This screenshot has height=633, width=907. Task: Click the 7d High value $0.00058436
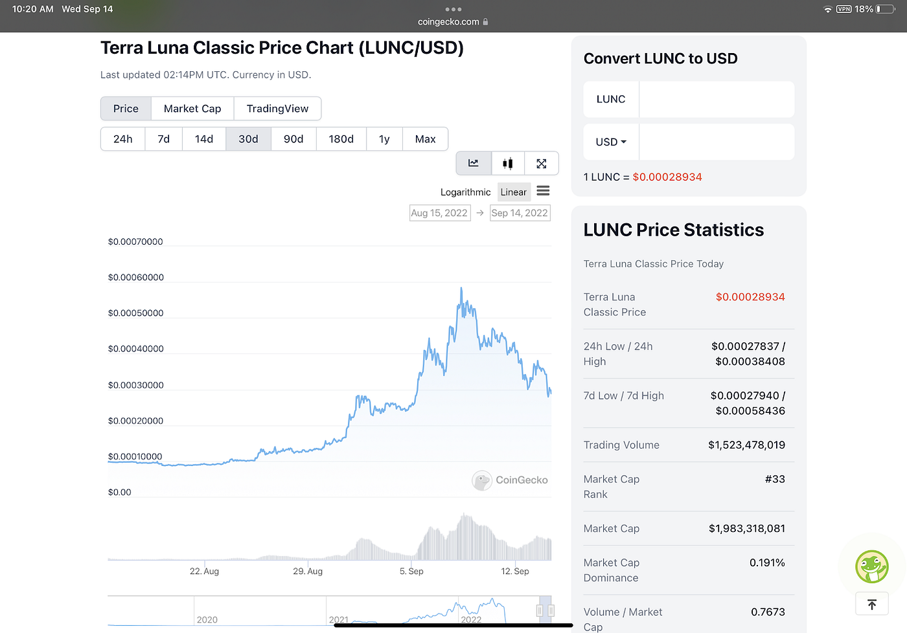click(750, 411)
